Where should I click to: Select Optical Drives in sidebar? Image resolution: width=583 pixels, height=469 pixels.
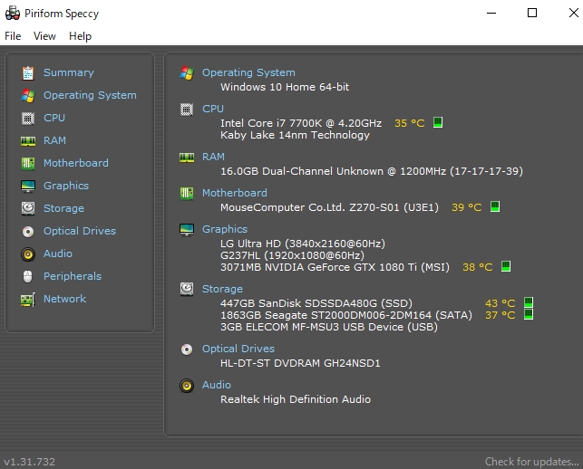[x=80, y=231]
